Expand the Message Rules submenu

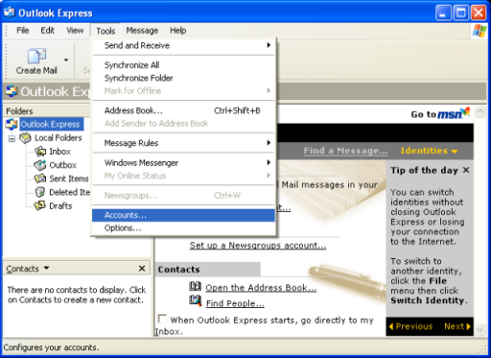[183, 143]
